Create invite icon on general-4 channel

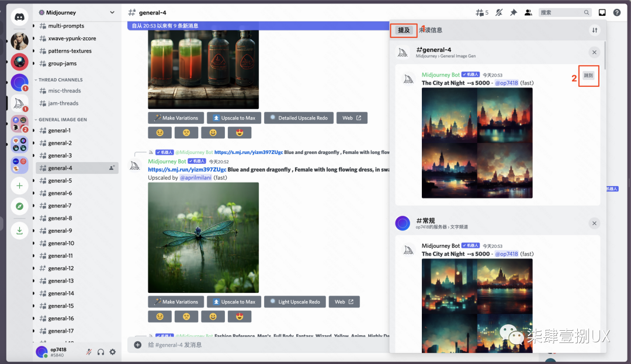pyautogui.click(x=112, y=168)
